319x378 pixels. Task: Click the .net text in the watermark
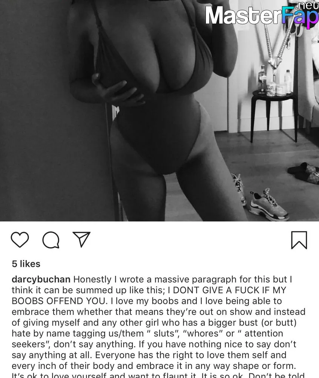pos(308,5)
